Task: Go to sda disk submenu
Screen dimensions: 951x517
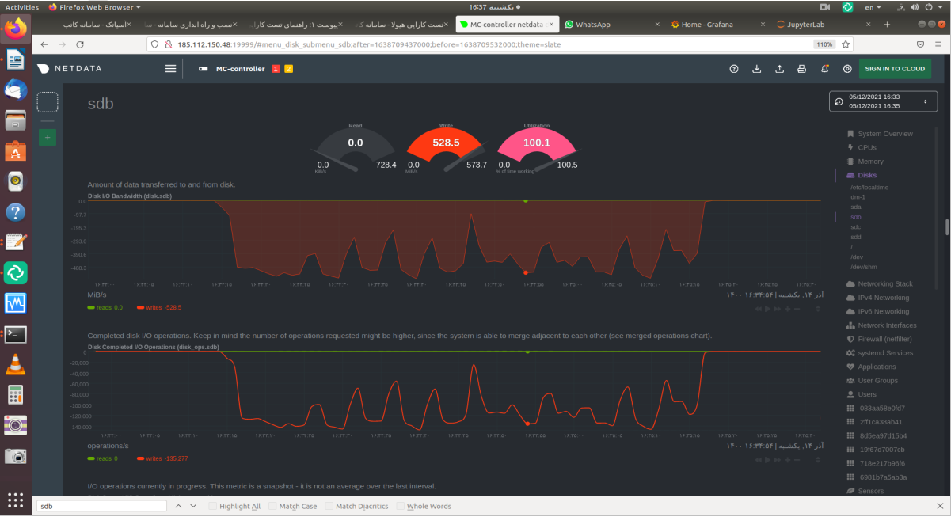Action: (x=856, y=207)
